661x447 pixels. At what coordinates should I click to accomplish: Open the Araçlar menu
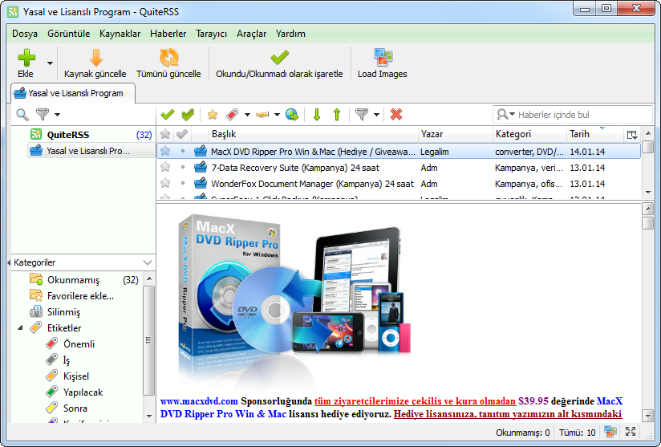(x=251, y=34)
